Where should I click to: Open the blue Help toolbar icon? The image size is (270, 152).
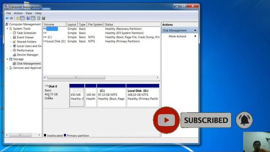click(x=28, y=18)
